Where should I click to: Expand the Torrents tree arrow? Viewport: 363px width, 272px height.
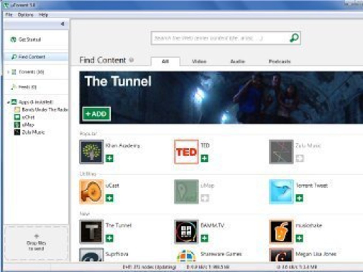click(8, 72)
